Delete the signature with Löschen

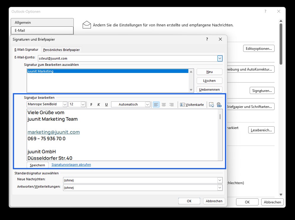pyautogui.click(x=209, y=81)
